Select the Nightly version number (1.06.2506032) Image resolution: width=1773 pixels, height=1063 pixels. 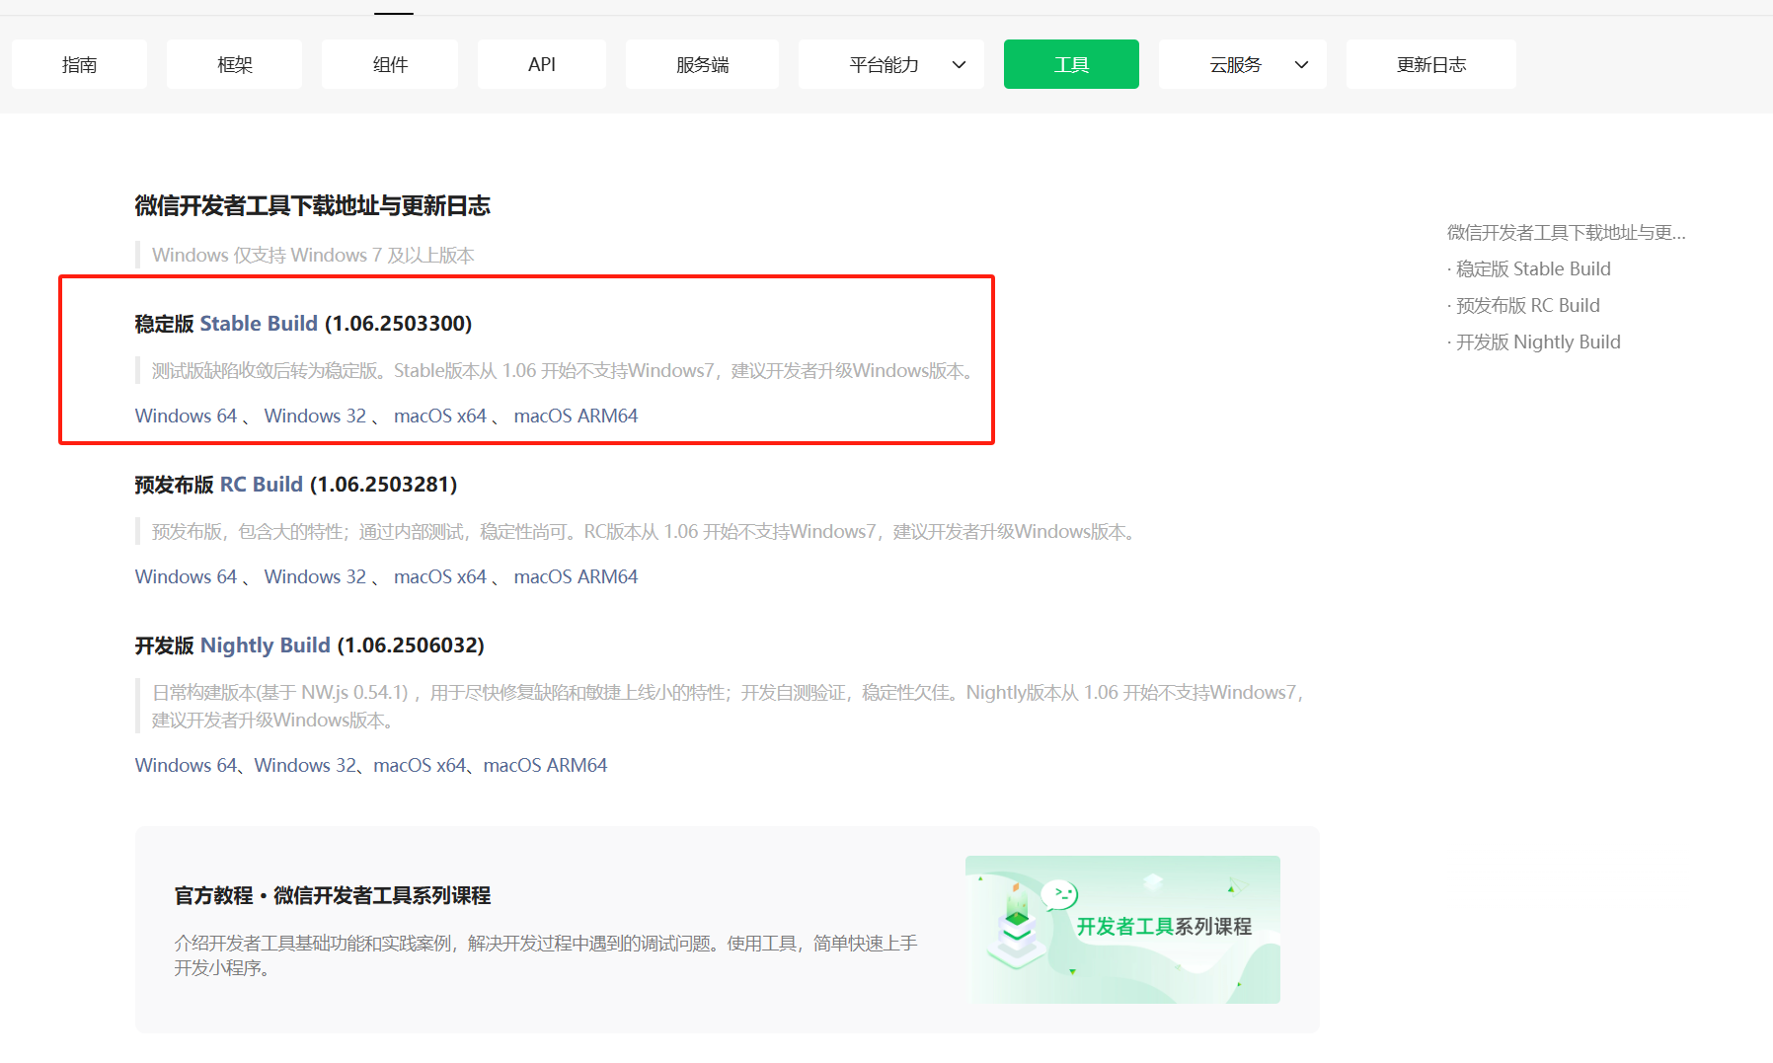(411, 645)
